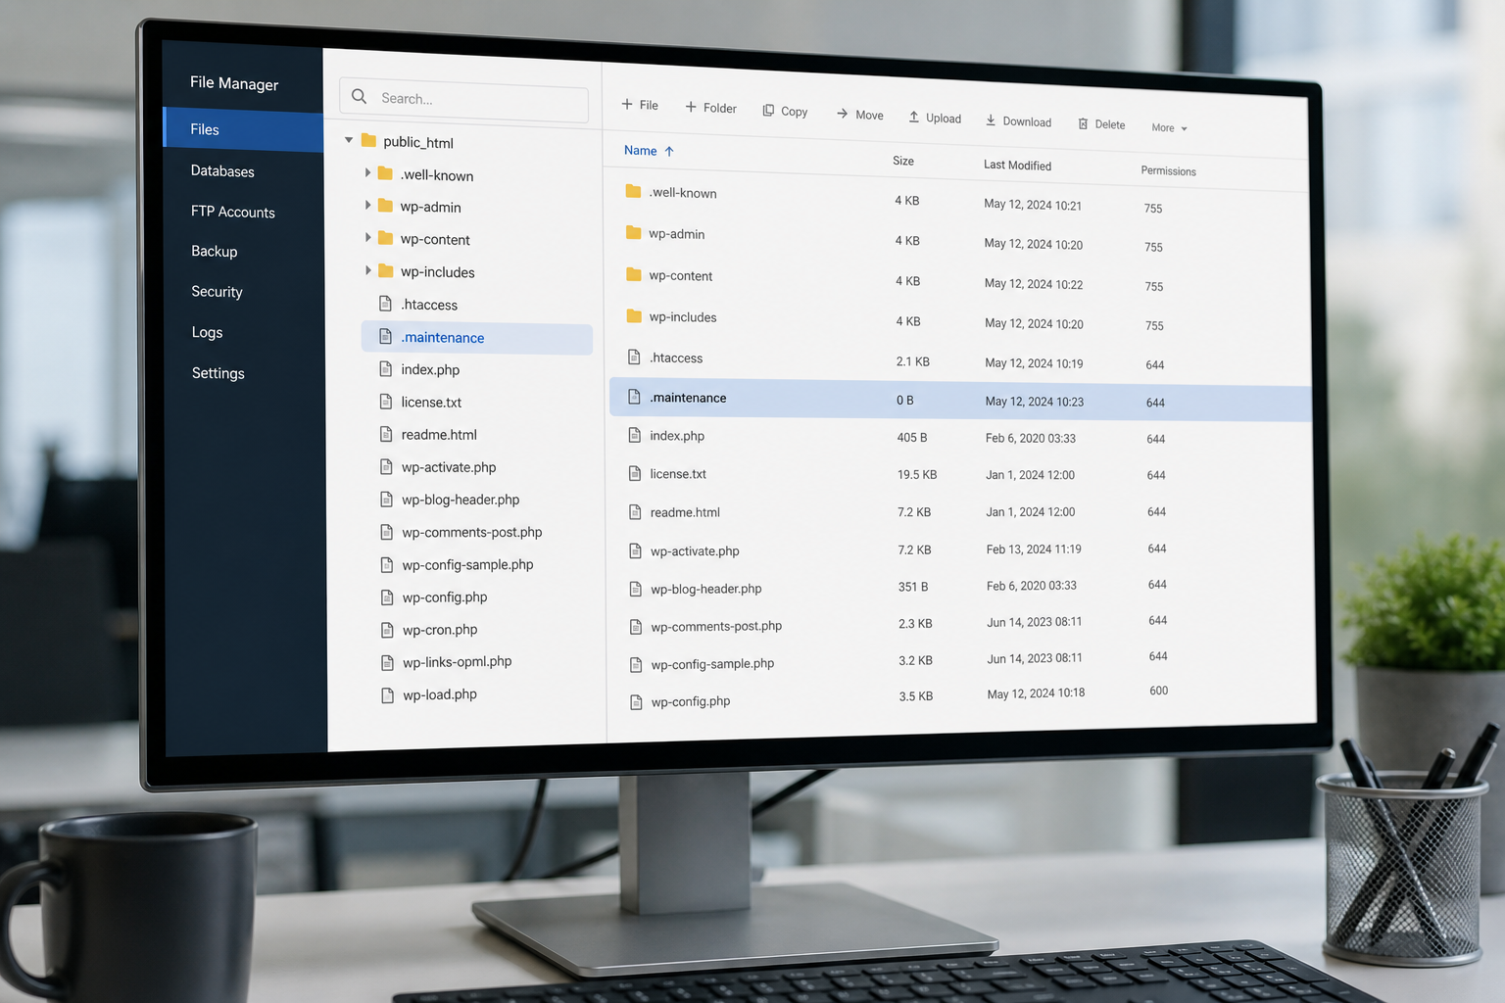Sort by the Size column header
Screen dimensions: 1505x1003
click(903, 161)
